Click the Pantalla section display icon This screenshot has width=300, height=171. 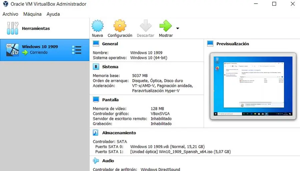coord(96,99)
